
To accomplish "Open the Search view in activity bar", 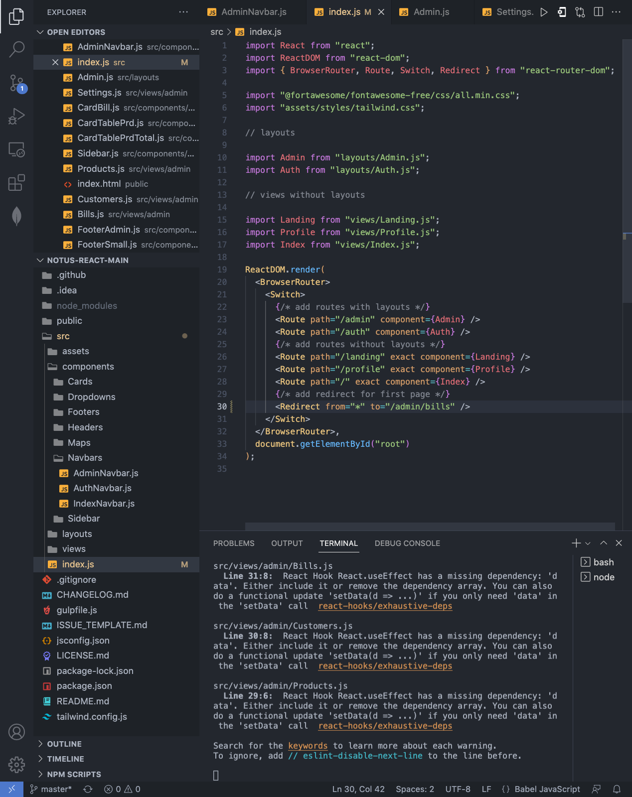I will [16, 49].
